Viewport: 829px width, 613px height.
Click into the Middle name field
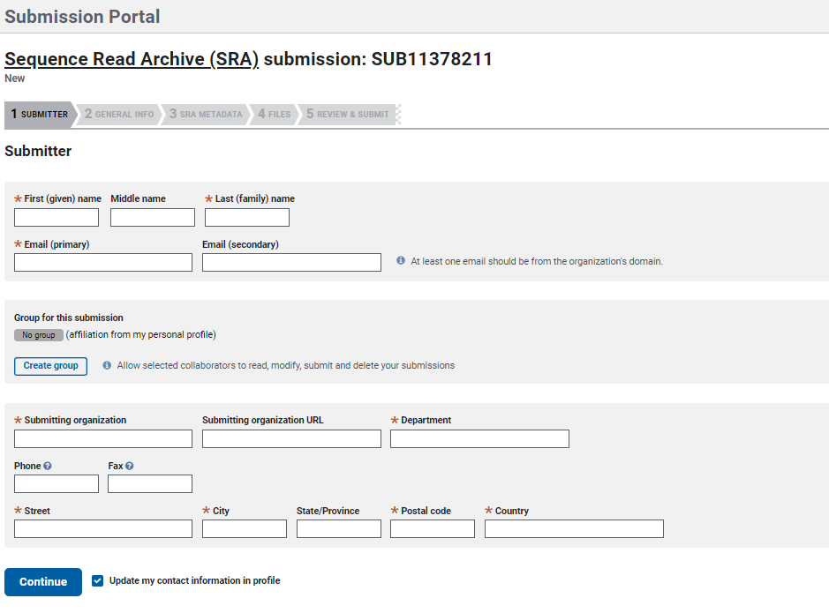(153, 218)
